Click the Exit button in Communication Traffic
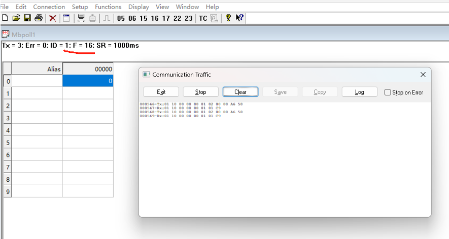 pyautogui.click(x=161, y=92)
